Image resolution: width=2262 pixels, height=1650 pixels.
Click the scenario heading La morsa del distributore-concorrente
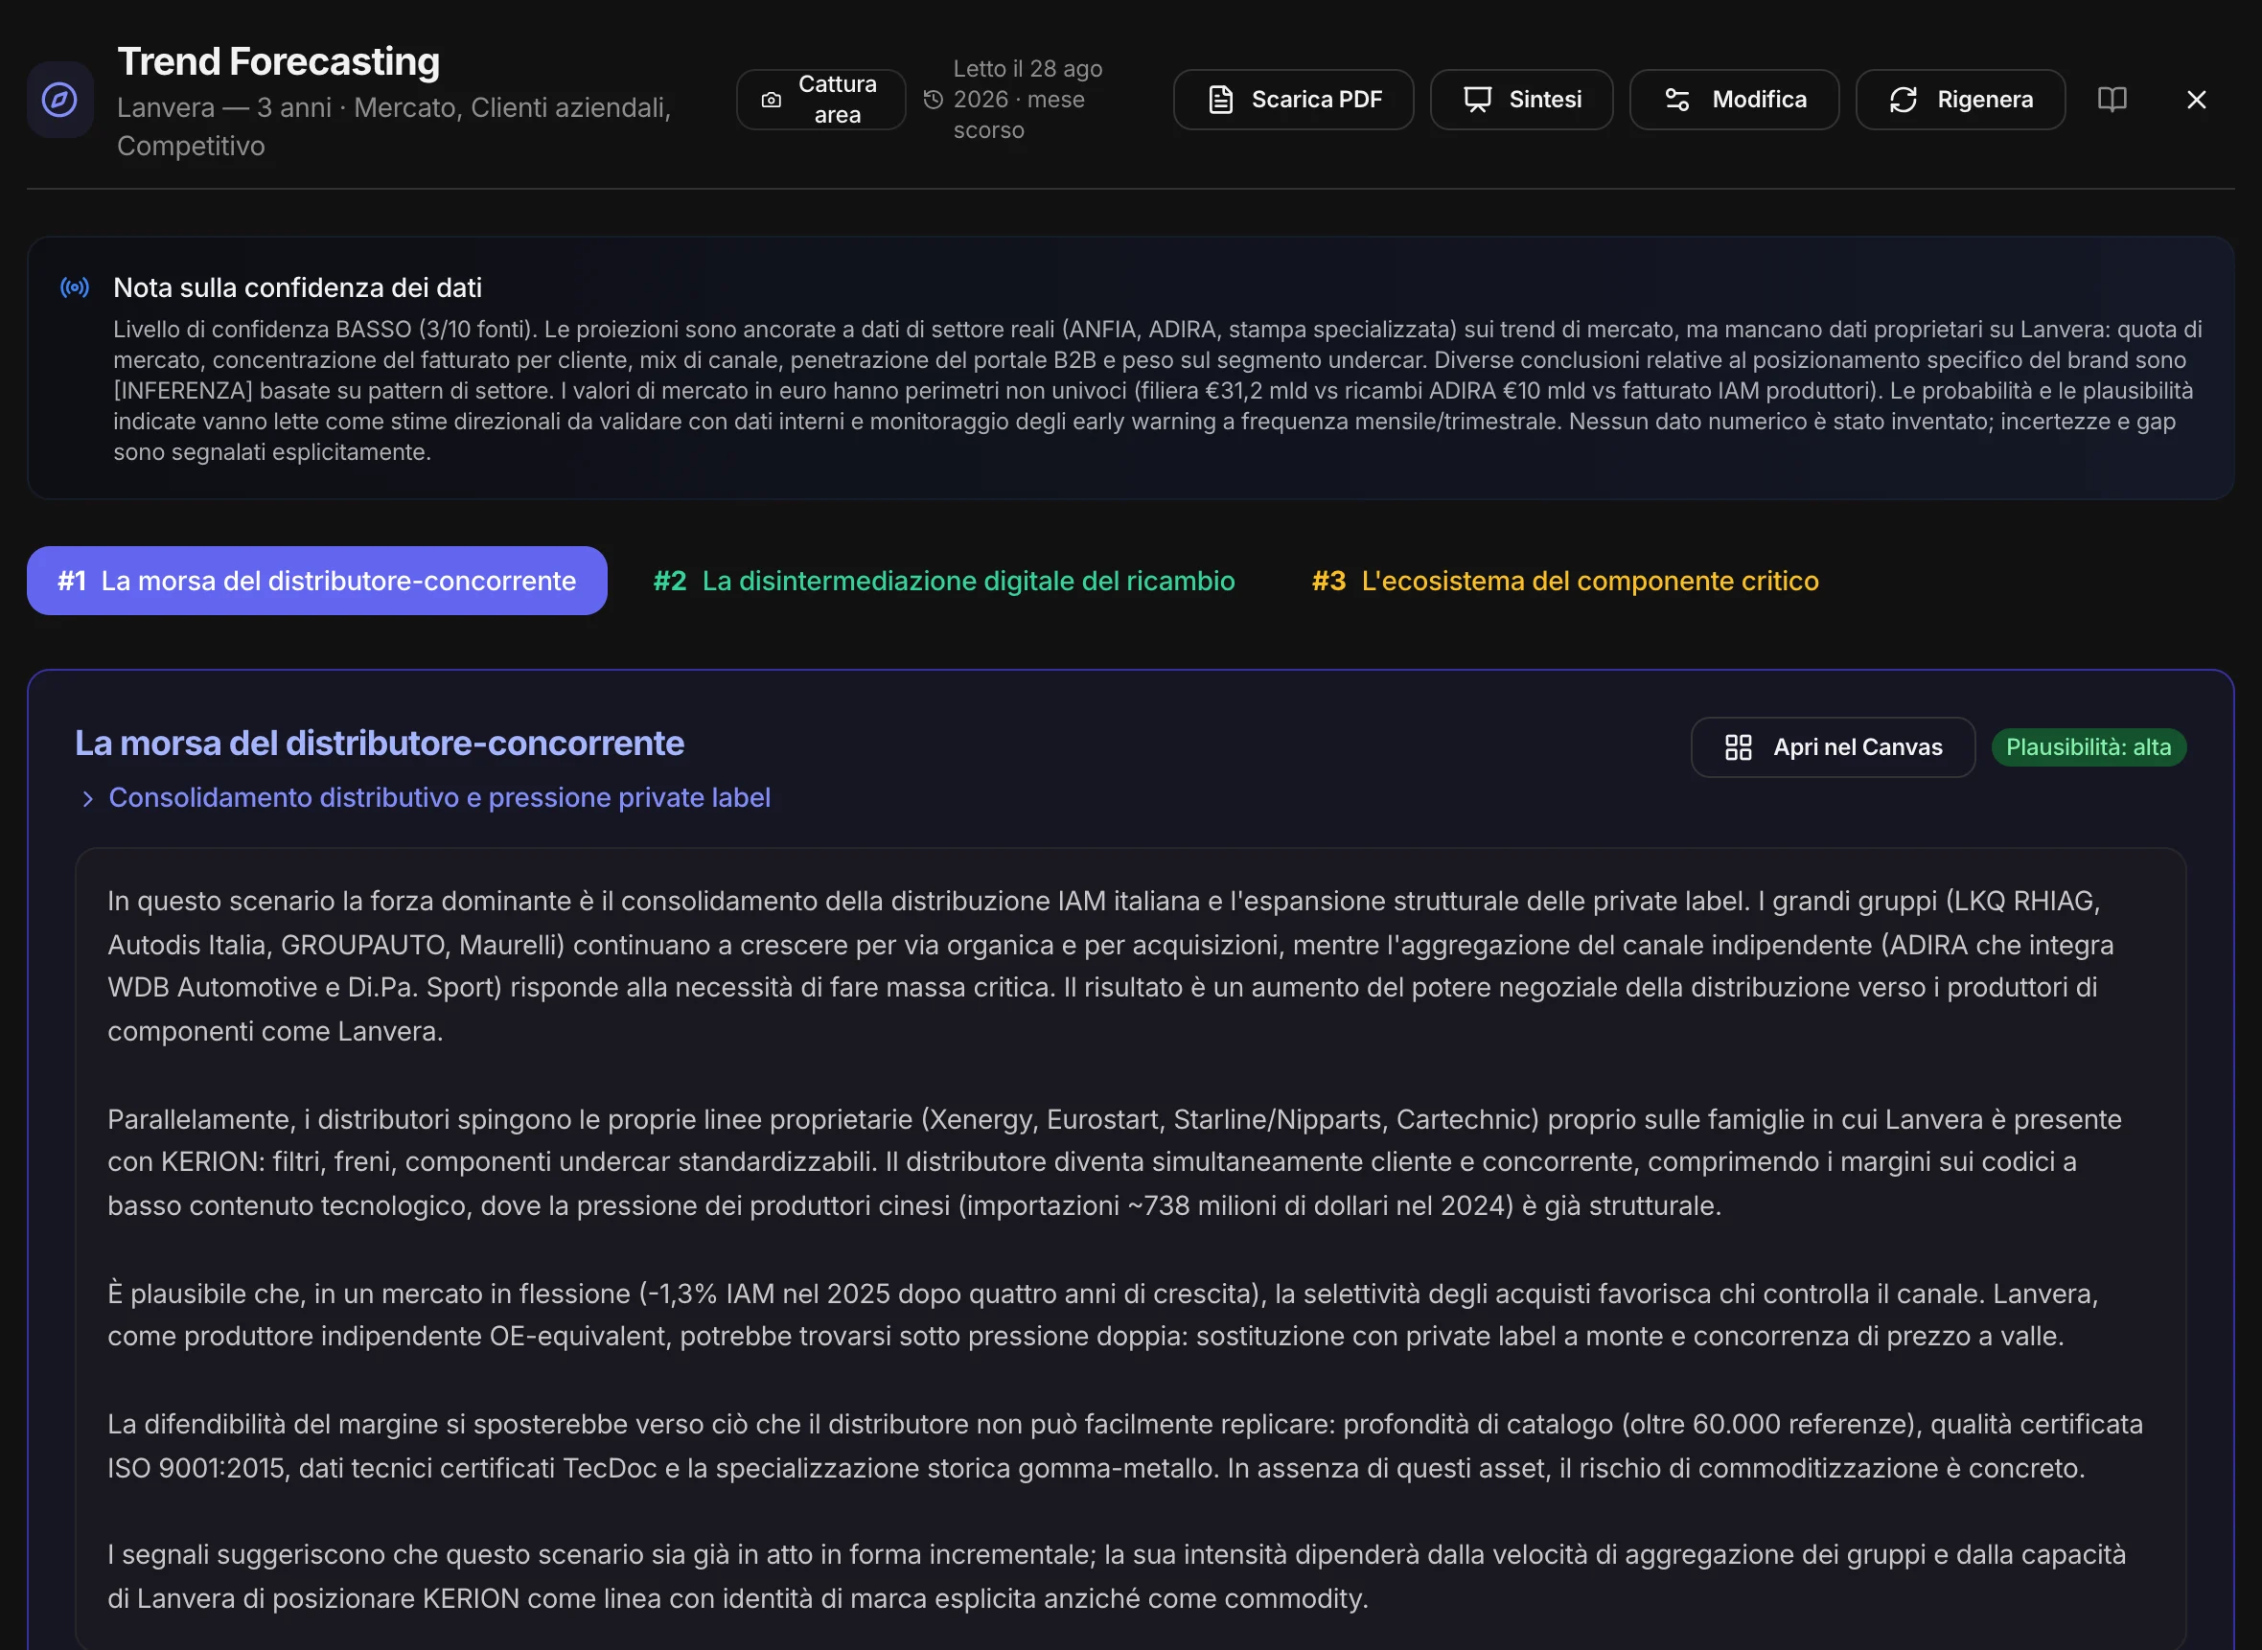(380, 744)
